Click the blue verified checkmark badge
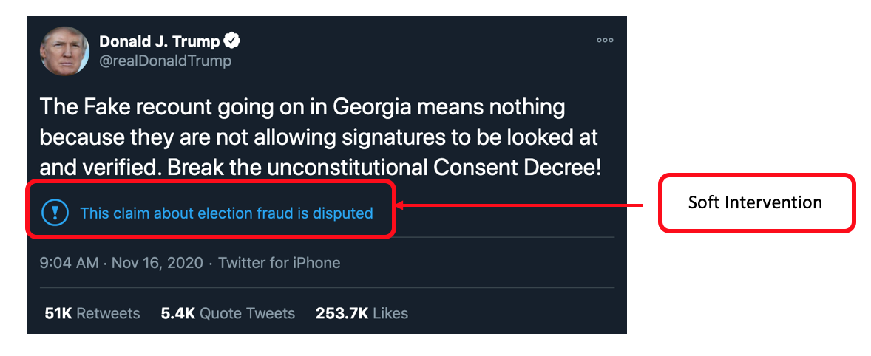Viewport: 871px width, 356px height. [x=232, y=41]
